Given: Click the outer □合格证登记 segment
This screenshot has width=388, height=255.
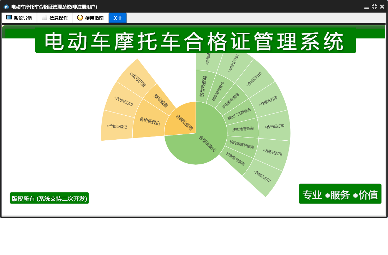Looking at the screenshot, I should pyautogui.click(x=117, y=126).
